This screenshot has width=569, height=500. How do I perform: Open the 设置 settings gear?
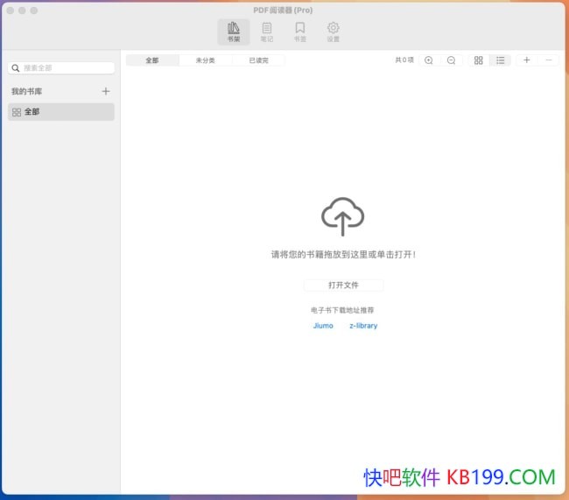(333, 32)
